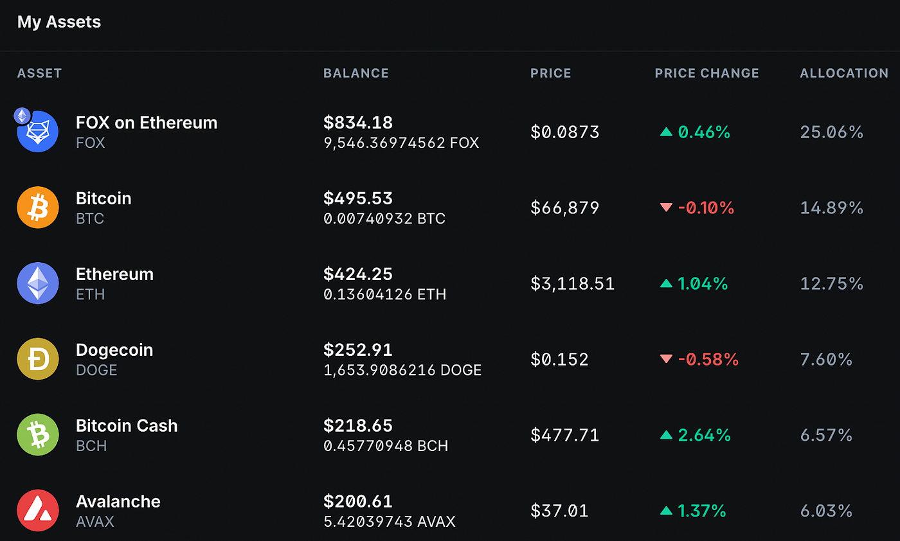Sort by the BALANCE column header

tap(356, 73)
